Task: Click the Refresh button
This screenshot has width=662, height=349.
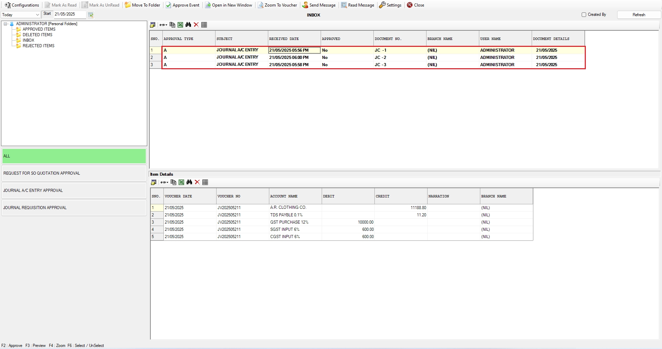Action: click(x=639, y=15)
